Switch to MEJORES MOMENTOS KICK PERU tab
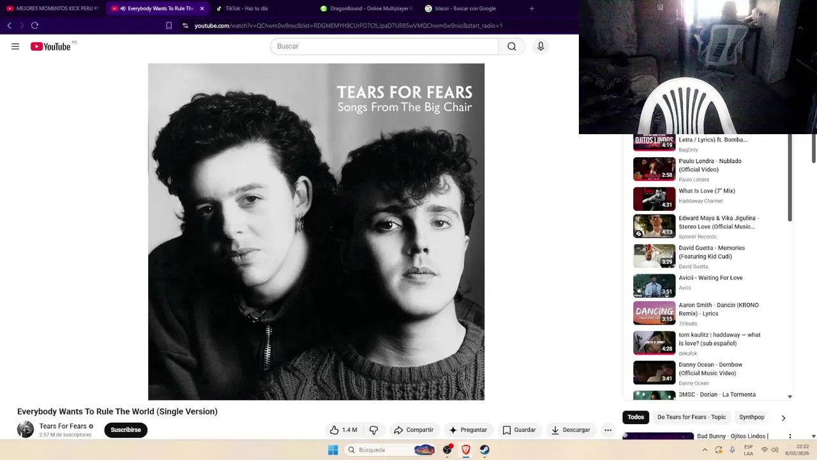The width and height of the screenshot is (817, 460). click(x=53, y=8)
